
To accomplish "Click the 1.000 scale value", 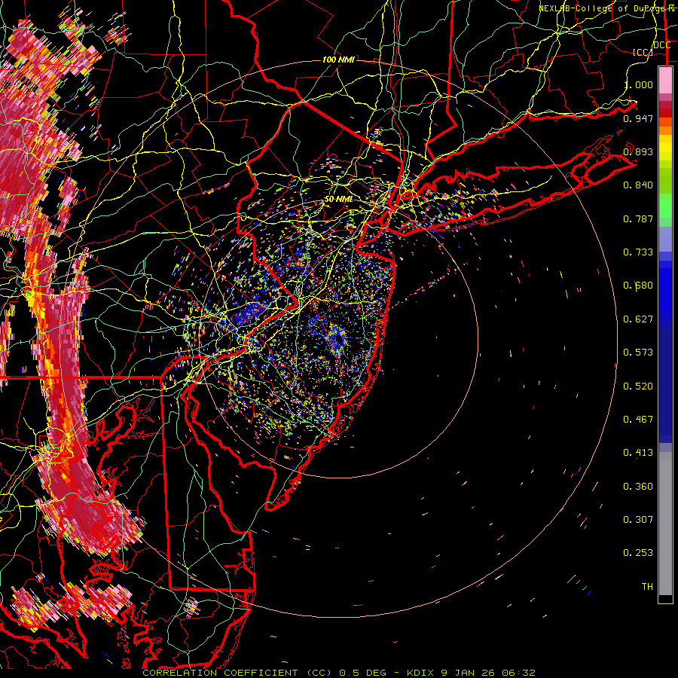I will (638, 84).
